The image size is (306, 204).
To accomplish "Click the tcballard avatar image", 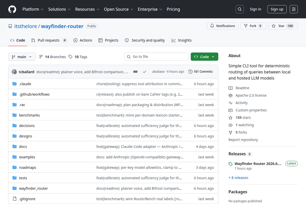I will click(x=14, y=72).
